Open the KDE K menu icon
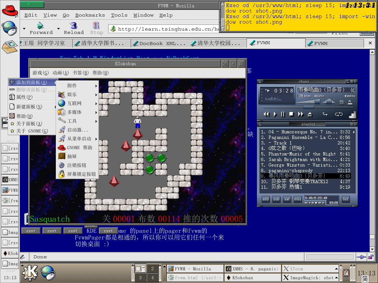The image size is (378, 283). pyautogui.click(x=30, y=273)
